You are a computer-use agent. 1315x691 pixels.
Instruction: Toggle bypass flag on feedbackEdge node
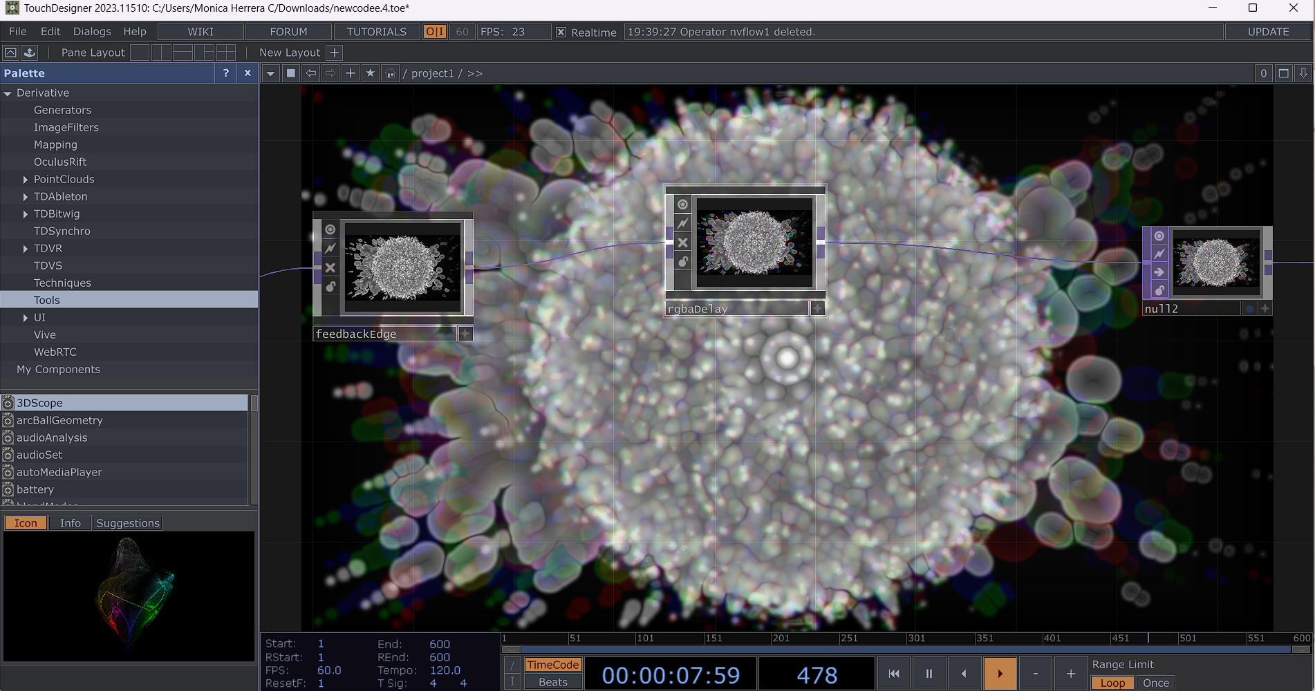click(330, 267)
